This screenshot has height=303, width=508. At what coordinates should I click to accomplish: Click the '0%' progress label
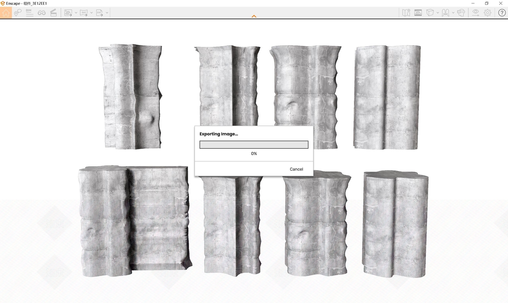coord(254,153)
